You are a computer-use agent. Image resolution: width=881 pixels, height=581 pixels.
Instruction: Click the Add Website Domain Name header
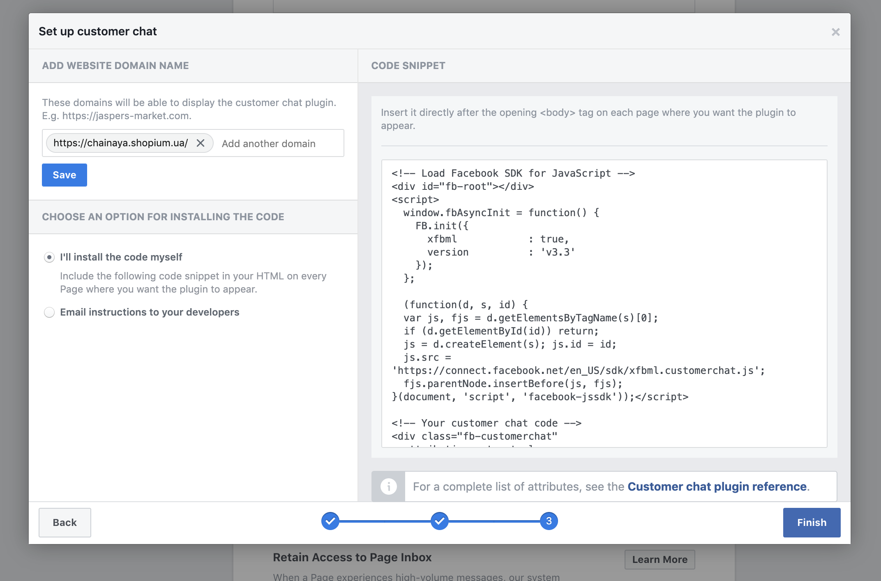point(115,66)
